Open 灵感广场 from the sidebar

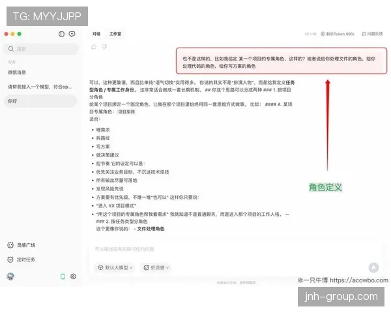(22, 245)
